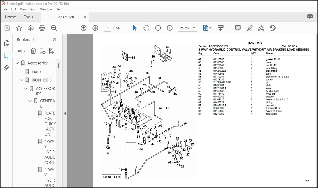Collapse the ACCESSORIES sub-bookmark
The image size is (318, 188).
pyautogui.click(x=26, y=89)
